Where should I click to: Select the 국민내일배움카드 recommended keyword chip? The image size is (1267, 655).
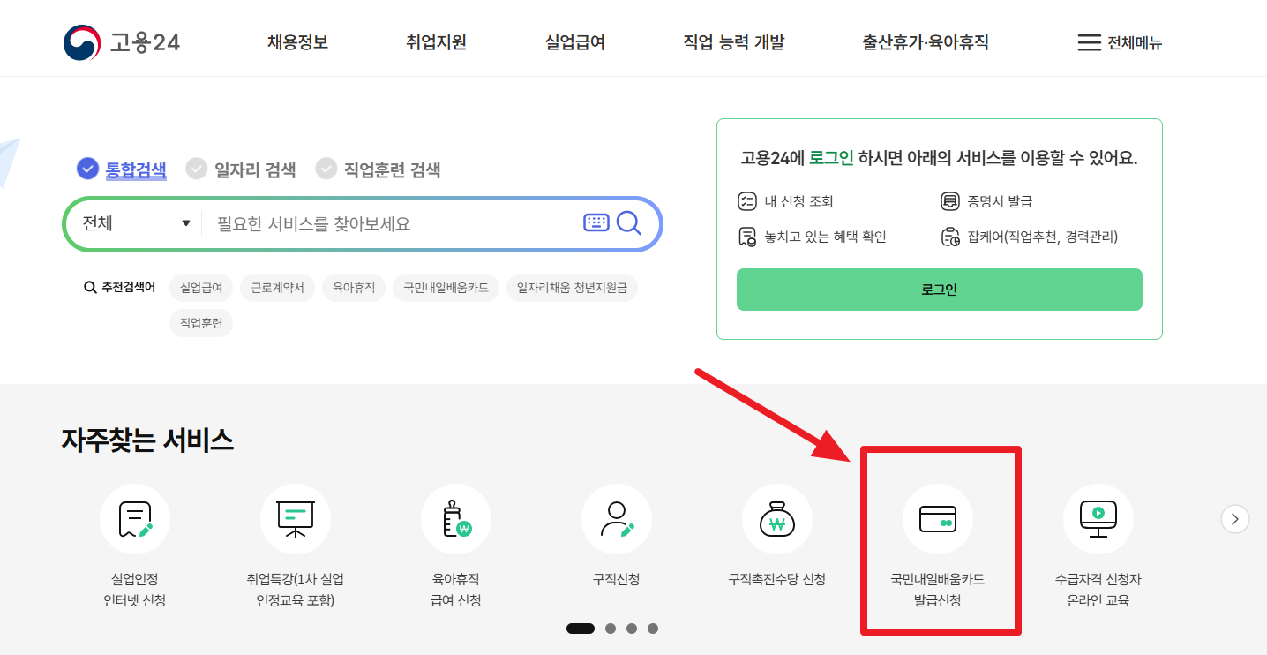pos(446,288)
